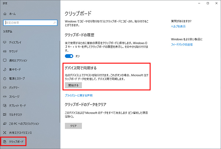221x149 pixels.
Task: Close the settings window
Action: pyautogui.click(x=217, y=3)
